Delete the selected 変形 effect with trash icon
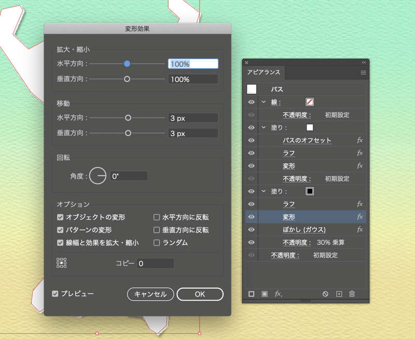Image resolution: width=415 pixels, height=339 pixels. [352, 294]
